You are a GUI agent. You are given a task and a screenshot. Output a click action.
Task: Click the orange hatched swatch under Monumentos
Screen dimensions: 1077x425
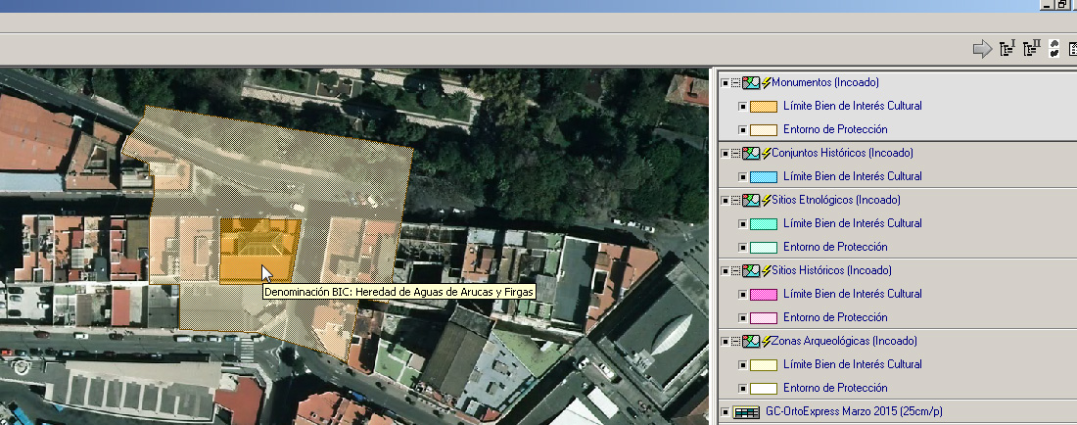coord(763,107)
